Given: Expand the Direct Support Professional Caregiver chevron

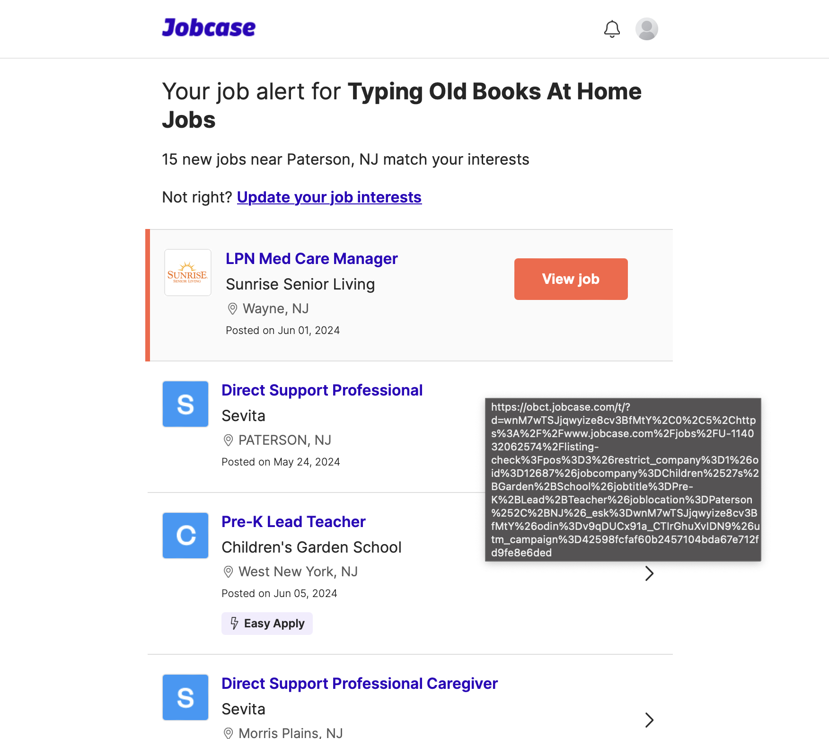Looking at the screenshot, I should point(649,720).
